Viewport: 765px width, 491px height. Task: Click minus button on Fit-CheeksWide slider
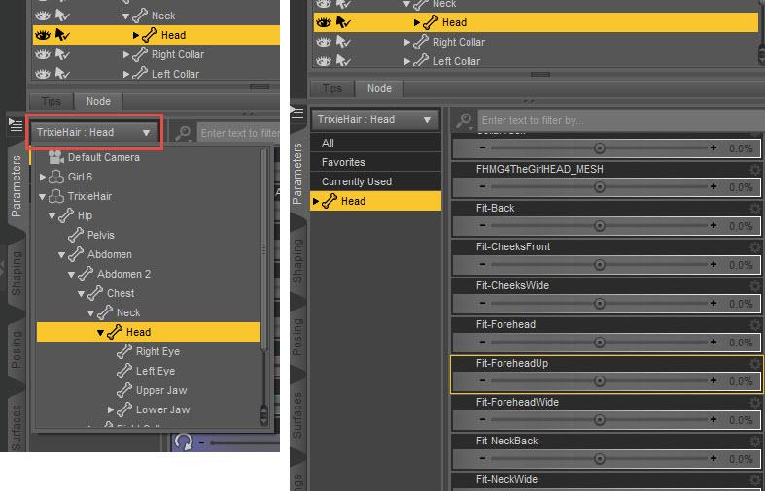click(x=482, y=303)
